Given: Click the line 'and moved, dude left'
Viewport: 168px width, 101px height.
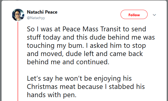Looking at the screenshot, I should (x=85, y=54).
